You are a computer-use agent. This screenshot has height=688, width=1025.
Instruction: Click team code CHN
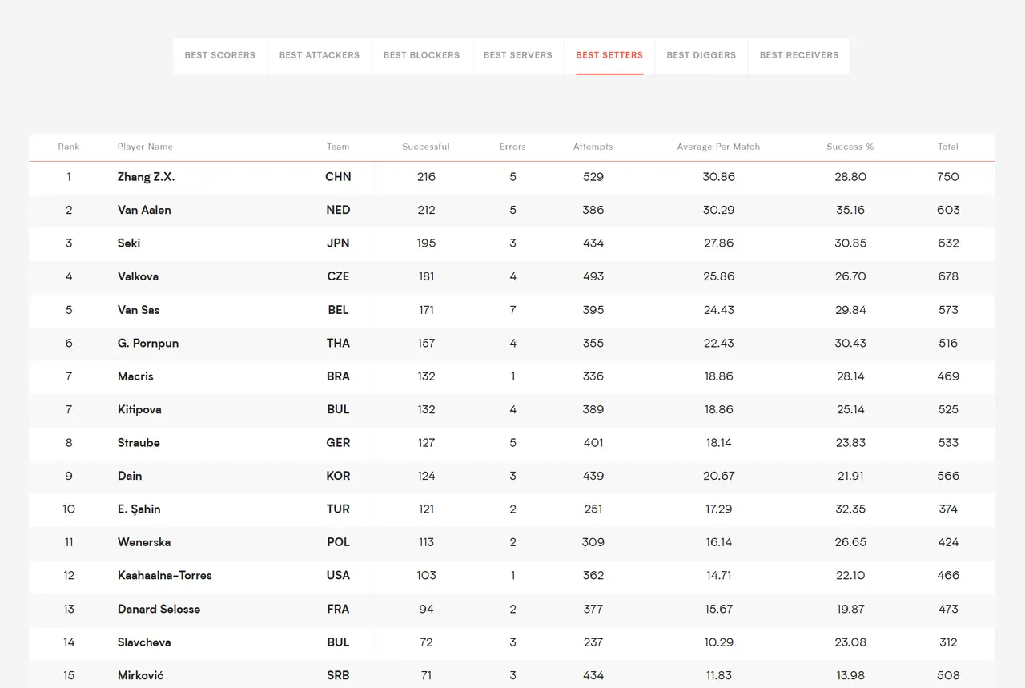pos(338,177)
